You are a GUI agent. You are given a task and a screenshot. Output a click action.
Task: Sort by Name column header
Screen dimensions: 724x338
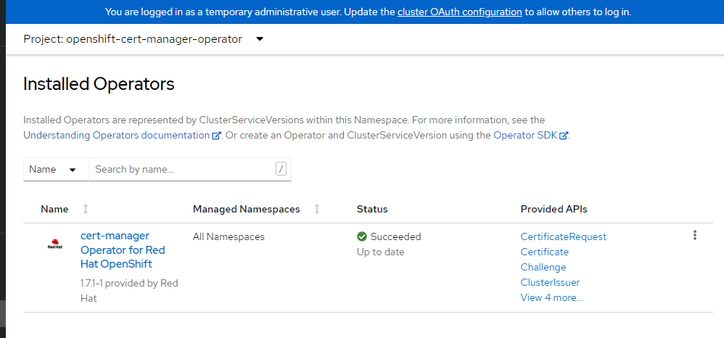click(x=54, y=209)
